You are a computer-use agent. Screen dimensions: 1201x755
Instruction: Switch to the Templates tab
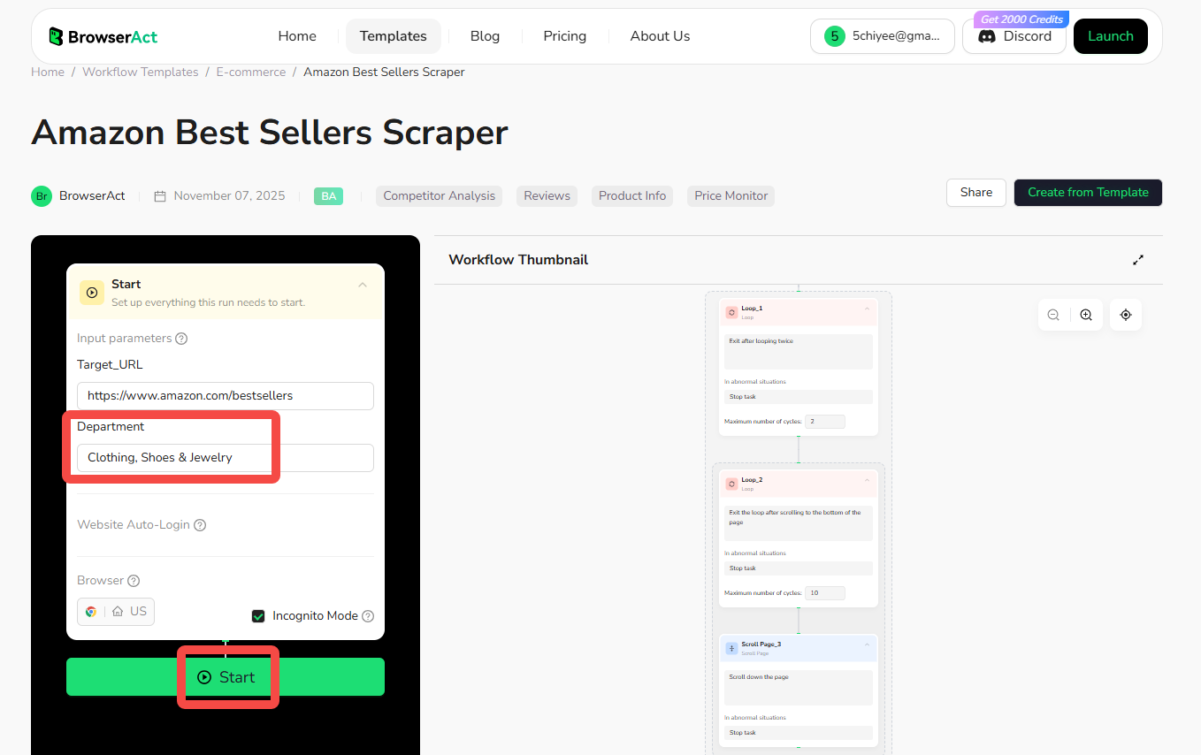point(393,36)
